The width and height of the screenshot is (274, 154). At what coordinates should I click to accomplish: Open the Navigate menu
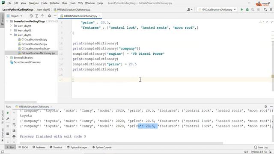[x=33, y=3]
